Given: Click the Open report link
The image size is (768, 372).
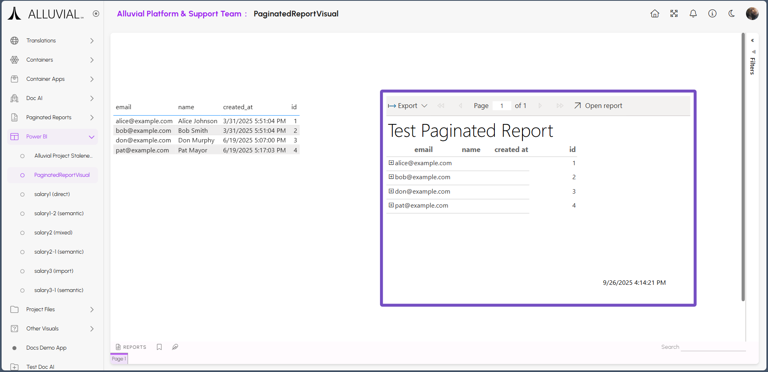Looking at the screenshot, I should pyautogui.click(x=598, y=106).
